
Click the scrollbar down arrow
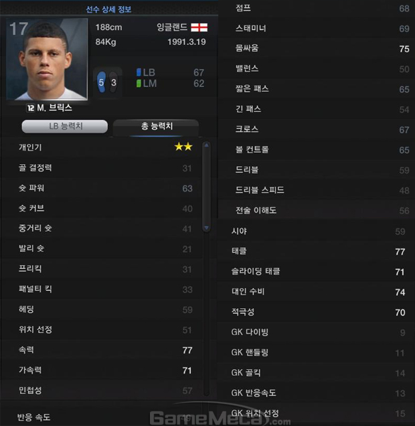click(207, 228)
